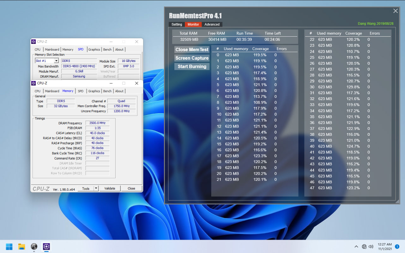Image resolution: width=405 pixels, height=253 pixels.
Task: Open the notification badge showing 1
Action: coord(397,246)
